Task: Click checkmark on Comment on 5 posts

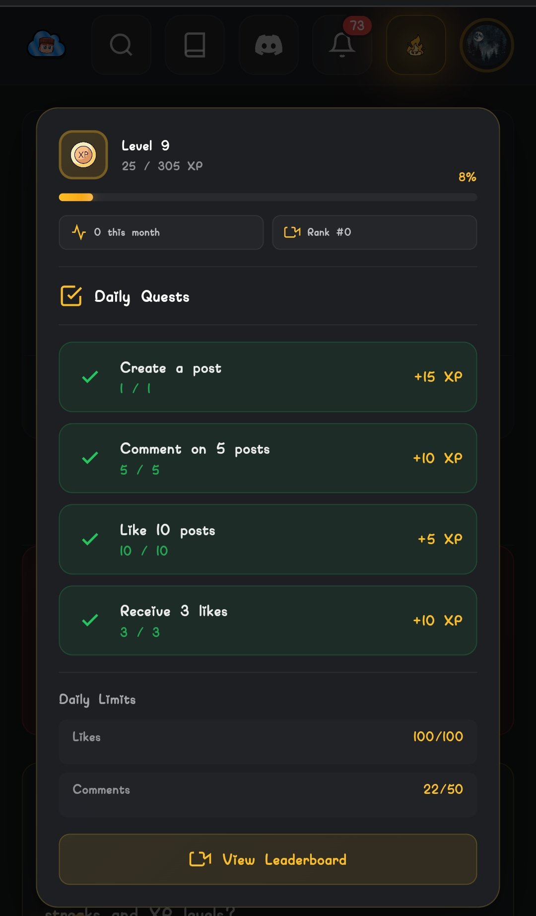Action: coord(90,458)
